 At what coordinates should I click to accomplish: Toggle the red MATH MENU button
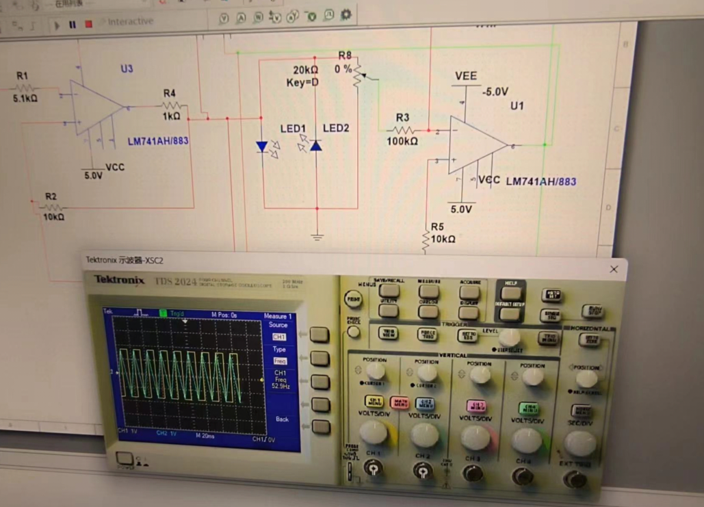(x=400, y=402)
